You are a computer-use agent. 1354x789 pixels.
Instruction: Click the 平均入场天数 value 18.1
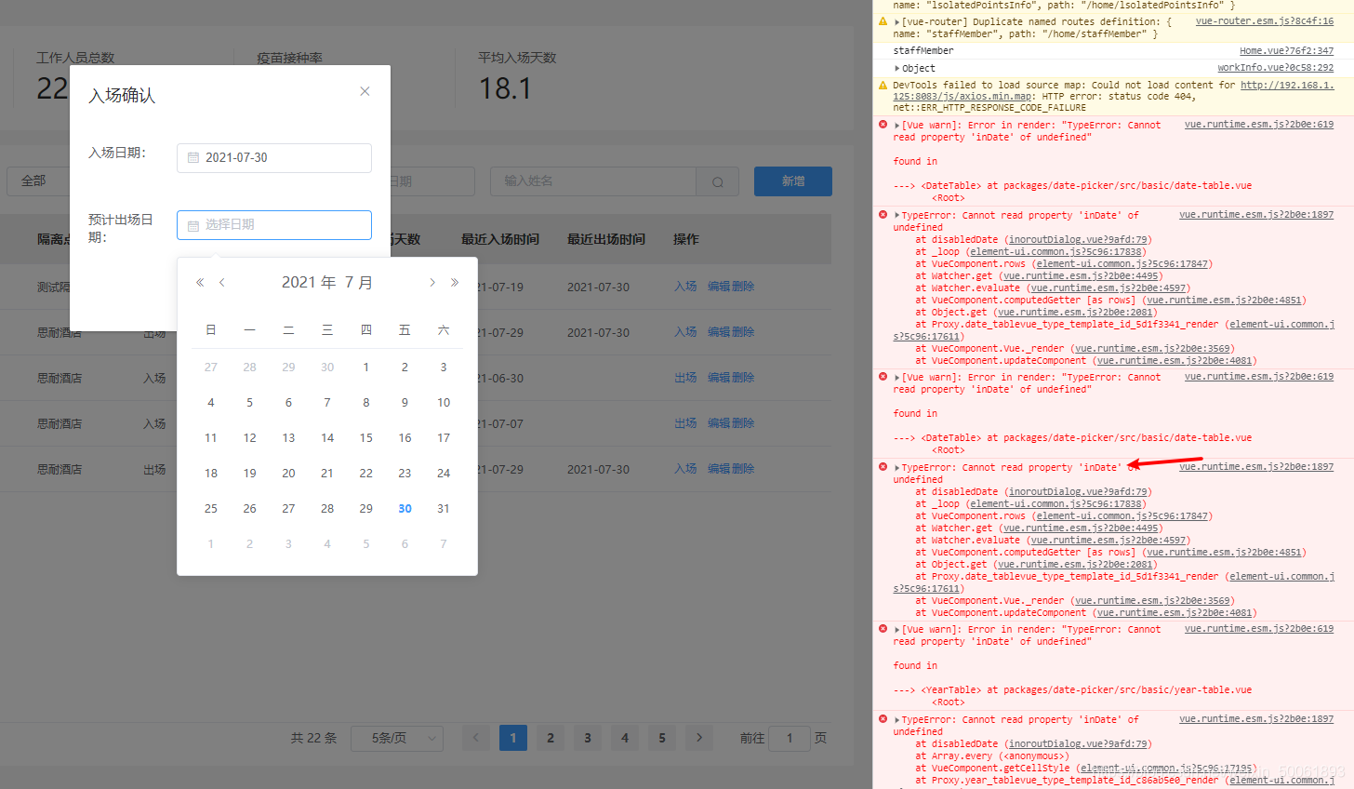click(505, 88)
